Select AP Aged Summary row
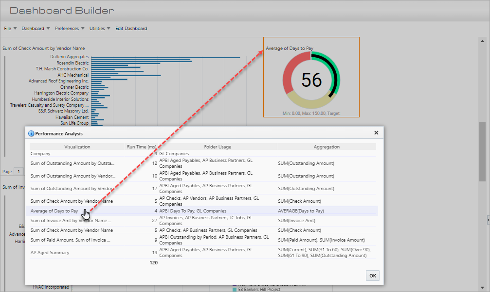 point(203,253)
